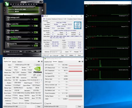Image resolution: width=132 pixels, height=108 pixels.
Task: Switch to the Mainboard tab in CPU-Z
Action: point(55,19)
